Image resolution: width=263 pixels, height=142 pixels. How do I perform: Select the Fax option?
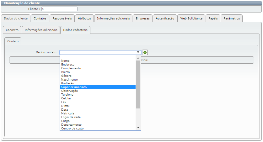98,102
